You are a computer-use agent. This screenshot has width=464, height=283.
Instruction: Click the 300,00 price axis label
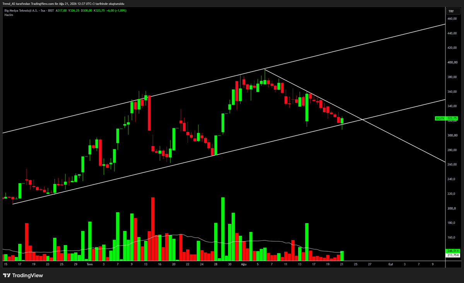click(x=453, y=135)
